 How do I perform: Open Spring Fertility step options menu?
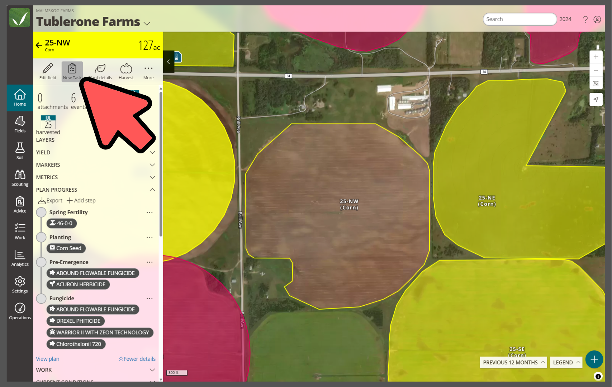click(150, 212)
